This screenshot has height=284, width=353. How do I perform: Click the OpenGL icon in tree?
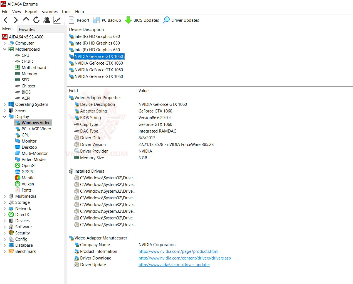click(18, 166)
